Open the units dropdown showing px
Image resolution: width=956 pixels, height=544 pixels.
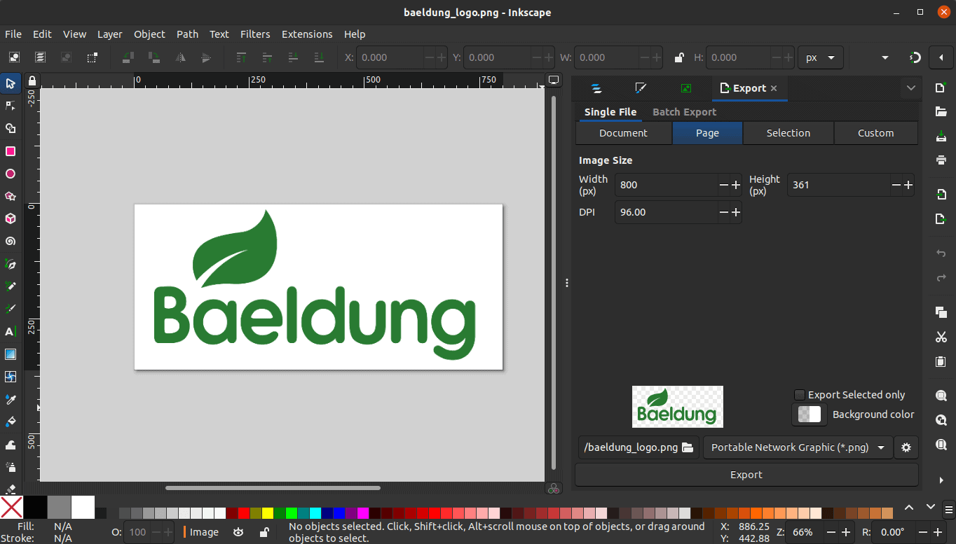point(820,57)
